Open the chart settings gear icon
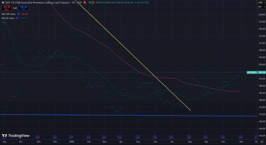The height and width of the screenshot is (145, 266). pos(262,142)
